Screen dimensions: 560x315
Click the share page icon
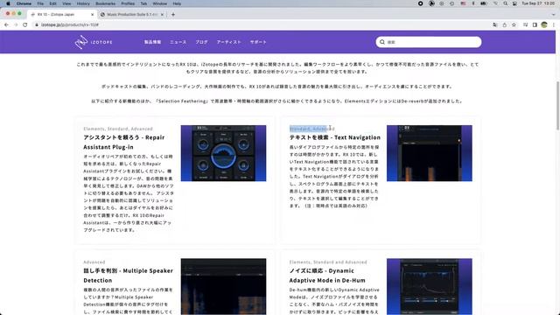[504, 24]
